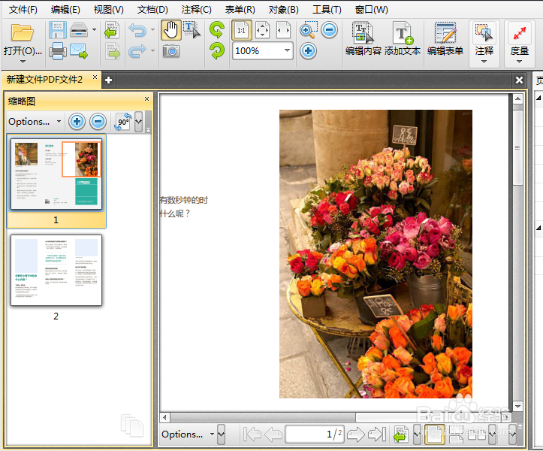Open the View (视图) menu

(108, 9)
